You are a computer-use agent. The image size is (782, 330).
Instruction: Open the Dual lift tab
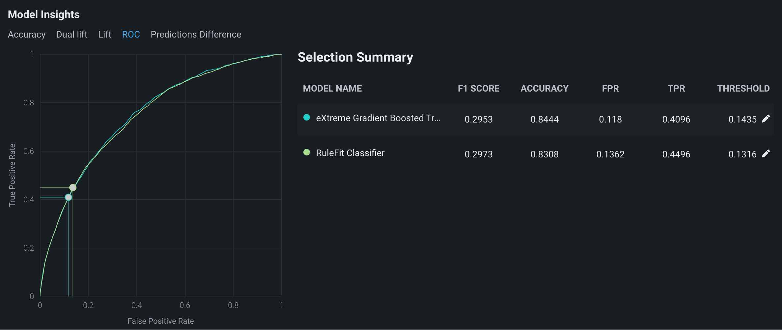point(72,35)
